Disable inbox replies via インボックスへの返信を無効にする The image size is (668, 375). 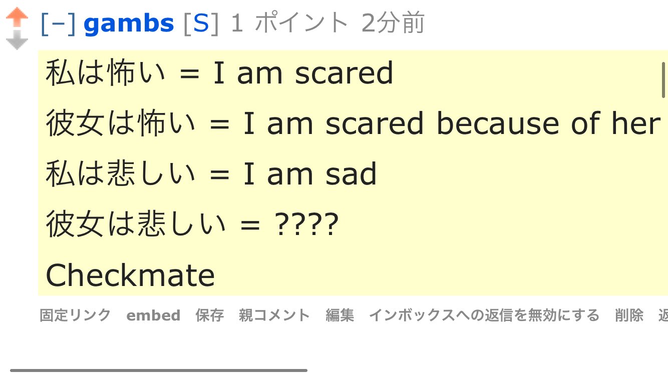(484, 315)
